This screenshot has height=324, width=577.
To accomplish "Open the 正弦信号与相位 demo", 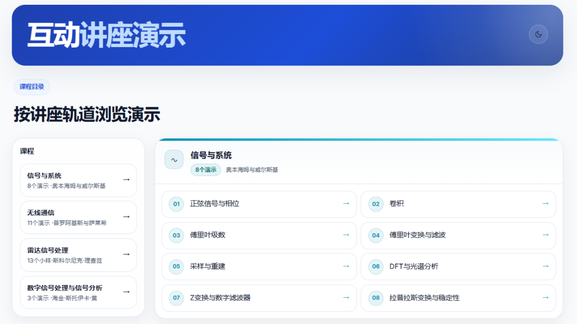I will [x=259, y=204].
